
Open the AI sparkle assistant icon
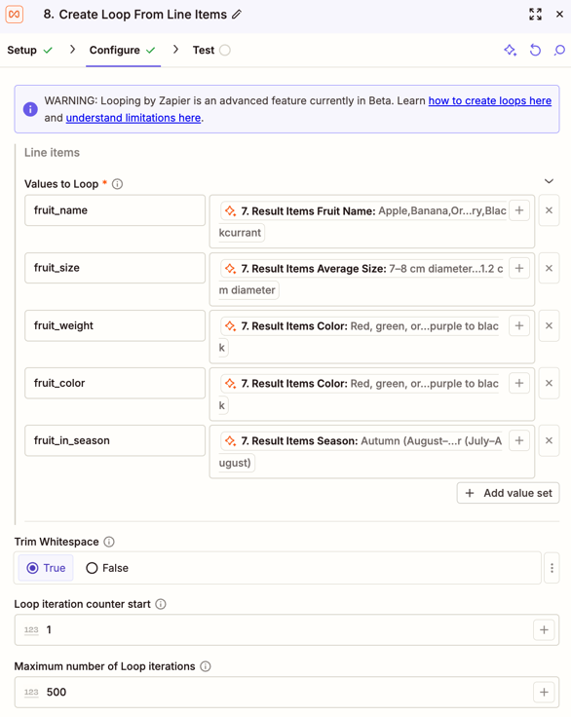pos(511,50)
